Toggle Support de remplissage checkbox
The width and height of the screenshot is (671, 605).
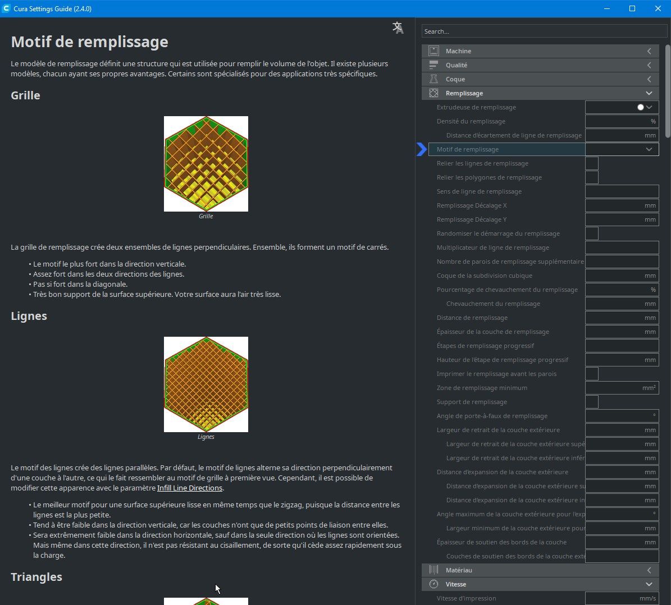592,402
